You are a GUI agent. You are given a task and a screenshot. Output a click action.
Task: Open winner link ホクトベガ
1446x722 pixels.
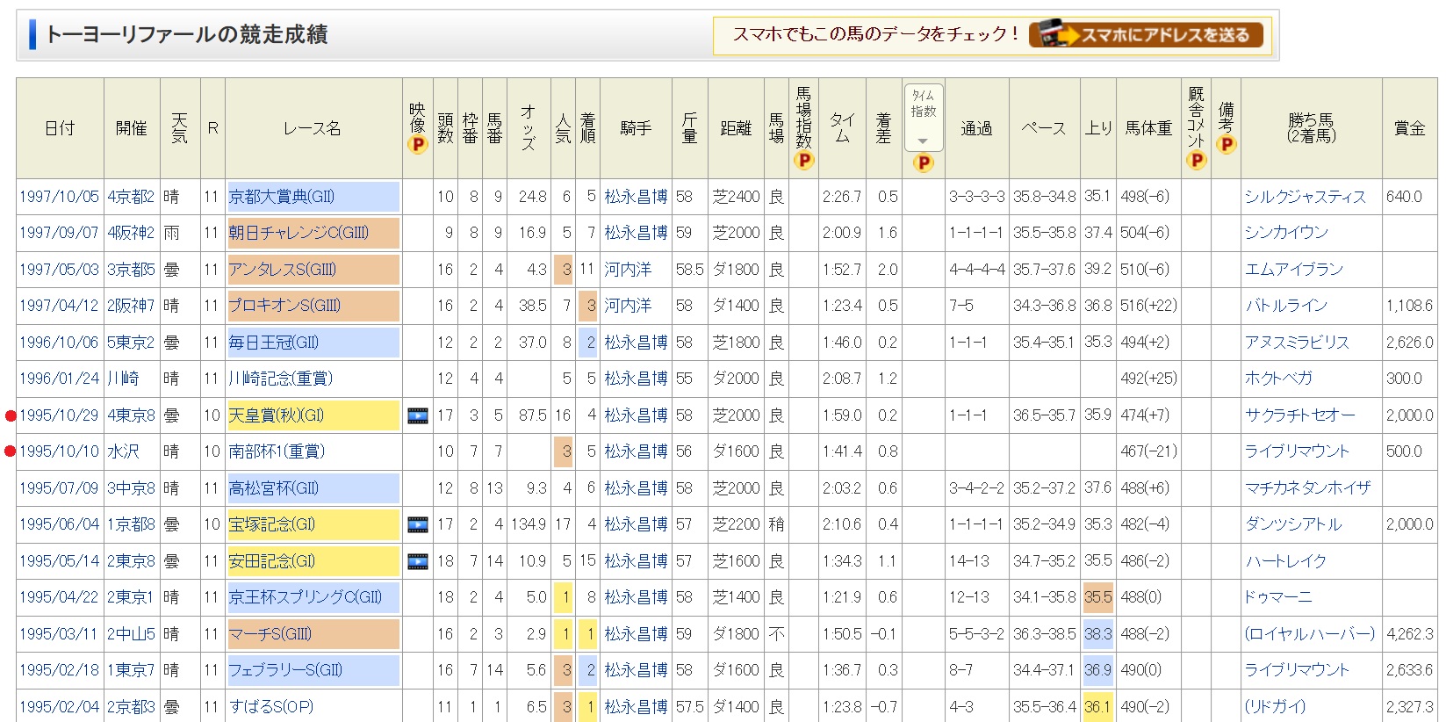1279,379
